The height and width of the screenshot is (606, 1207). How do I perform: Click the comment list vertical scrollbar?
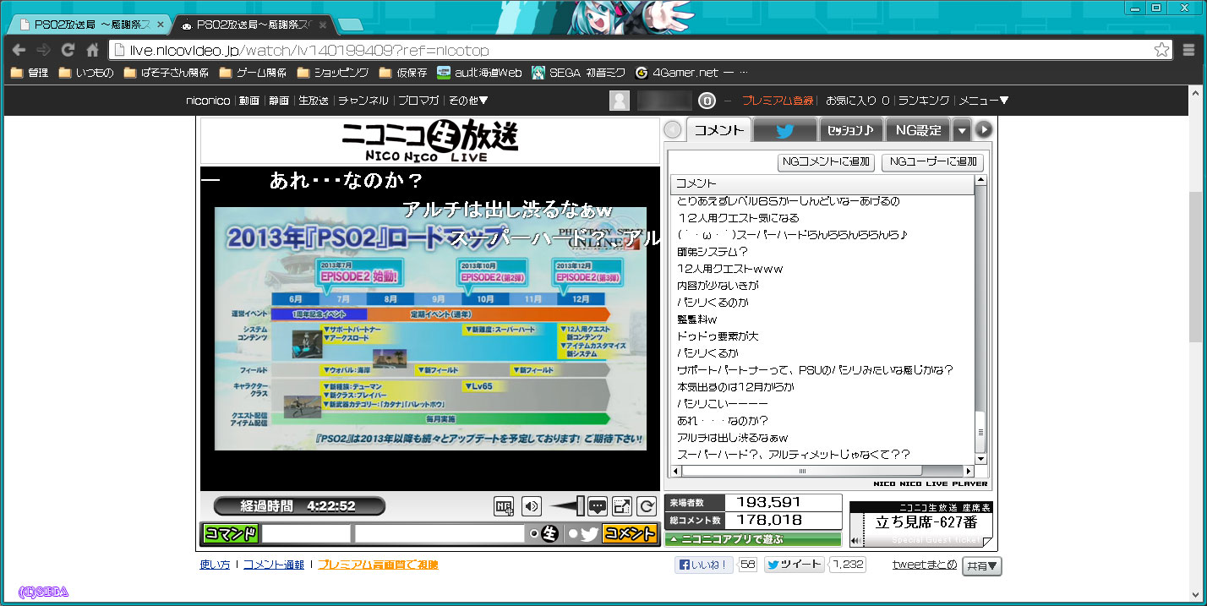980,320
